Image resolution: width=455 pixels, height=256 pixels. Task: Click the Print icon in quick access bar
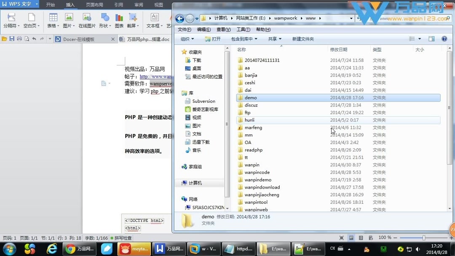click(19, 38)
